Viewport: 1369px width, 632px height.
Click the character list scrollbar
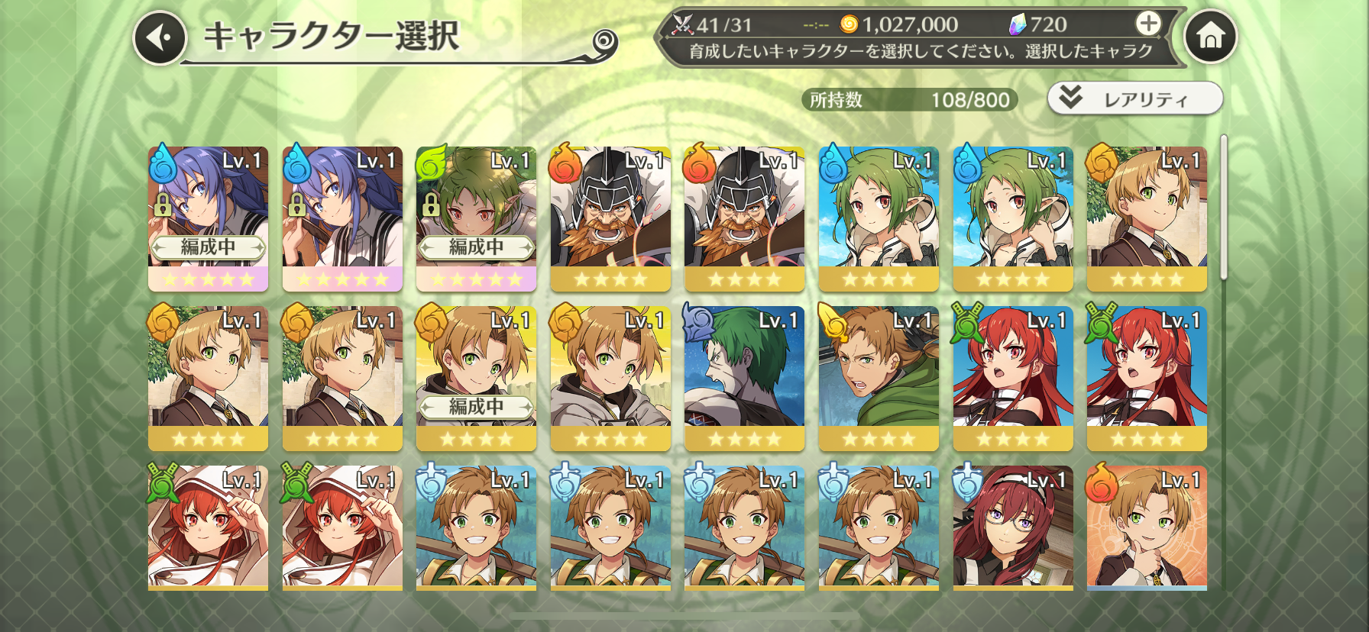tap(1223, 207)
